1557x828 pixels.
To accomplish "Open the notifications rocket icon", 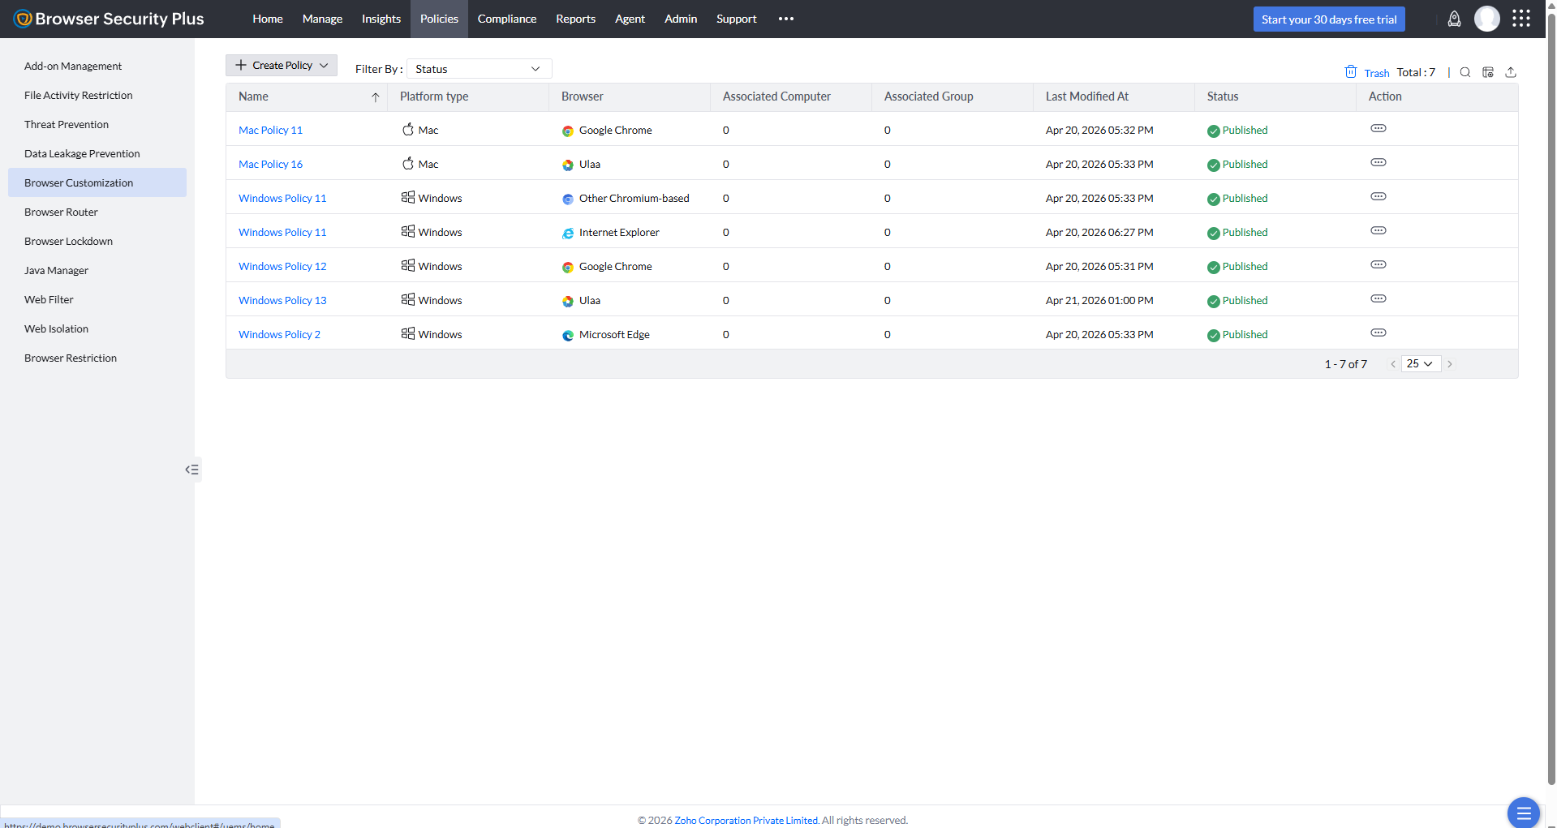I will 1454,19.
